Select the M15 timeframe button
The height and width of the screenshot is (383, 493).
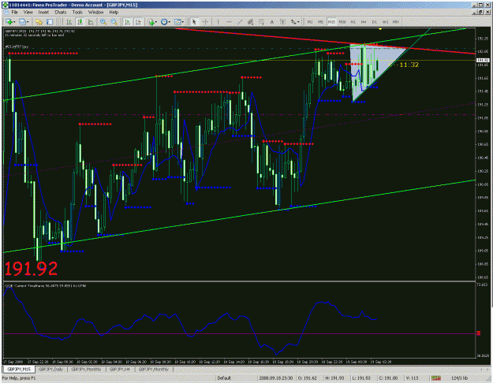pyautogui.click(x=331, y=22)
